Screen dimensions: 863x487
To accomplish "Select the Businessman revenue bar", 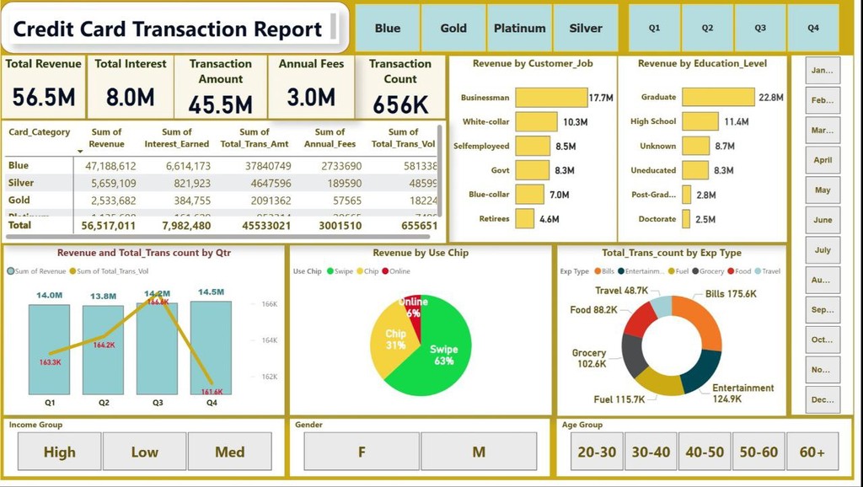I will (x=551, y=98).
